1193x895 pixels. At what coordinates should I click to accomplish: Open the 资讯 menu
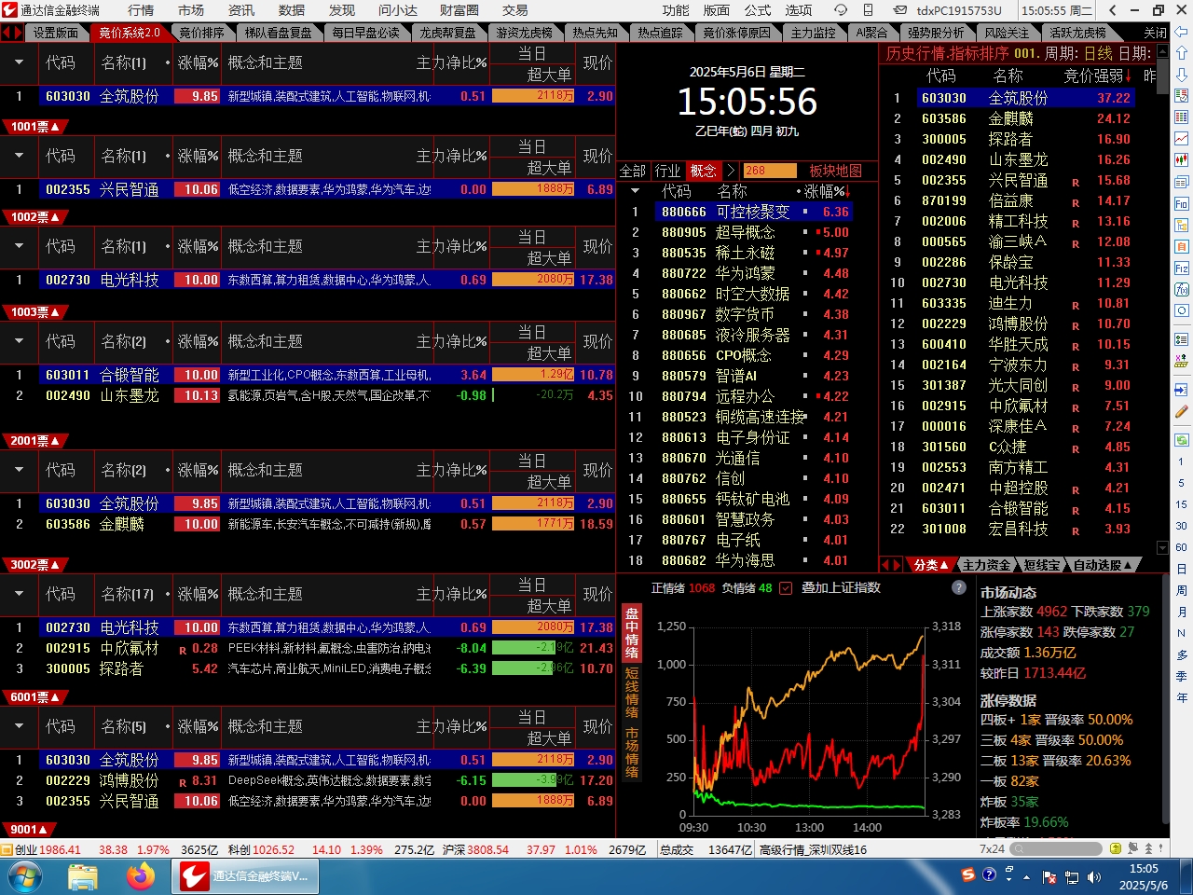241,10
